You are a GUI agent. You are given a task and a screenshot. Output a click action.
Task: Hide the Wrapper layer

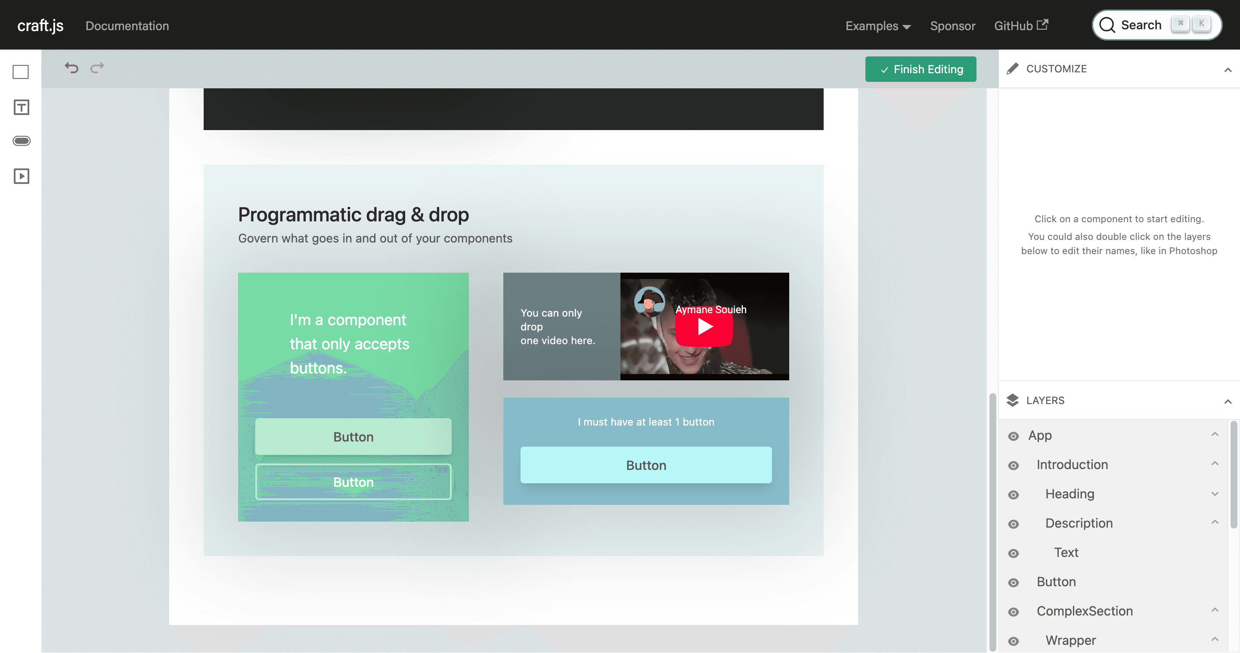[x=1013, y=641]
